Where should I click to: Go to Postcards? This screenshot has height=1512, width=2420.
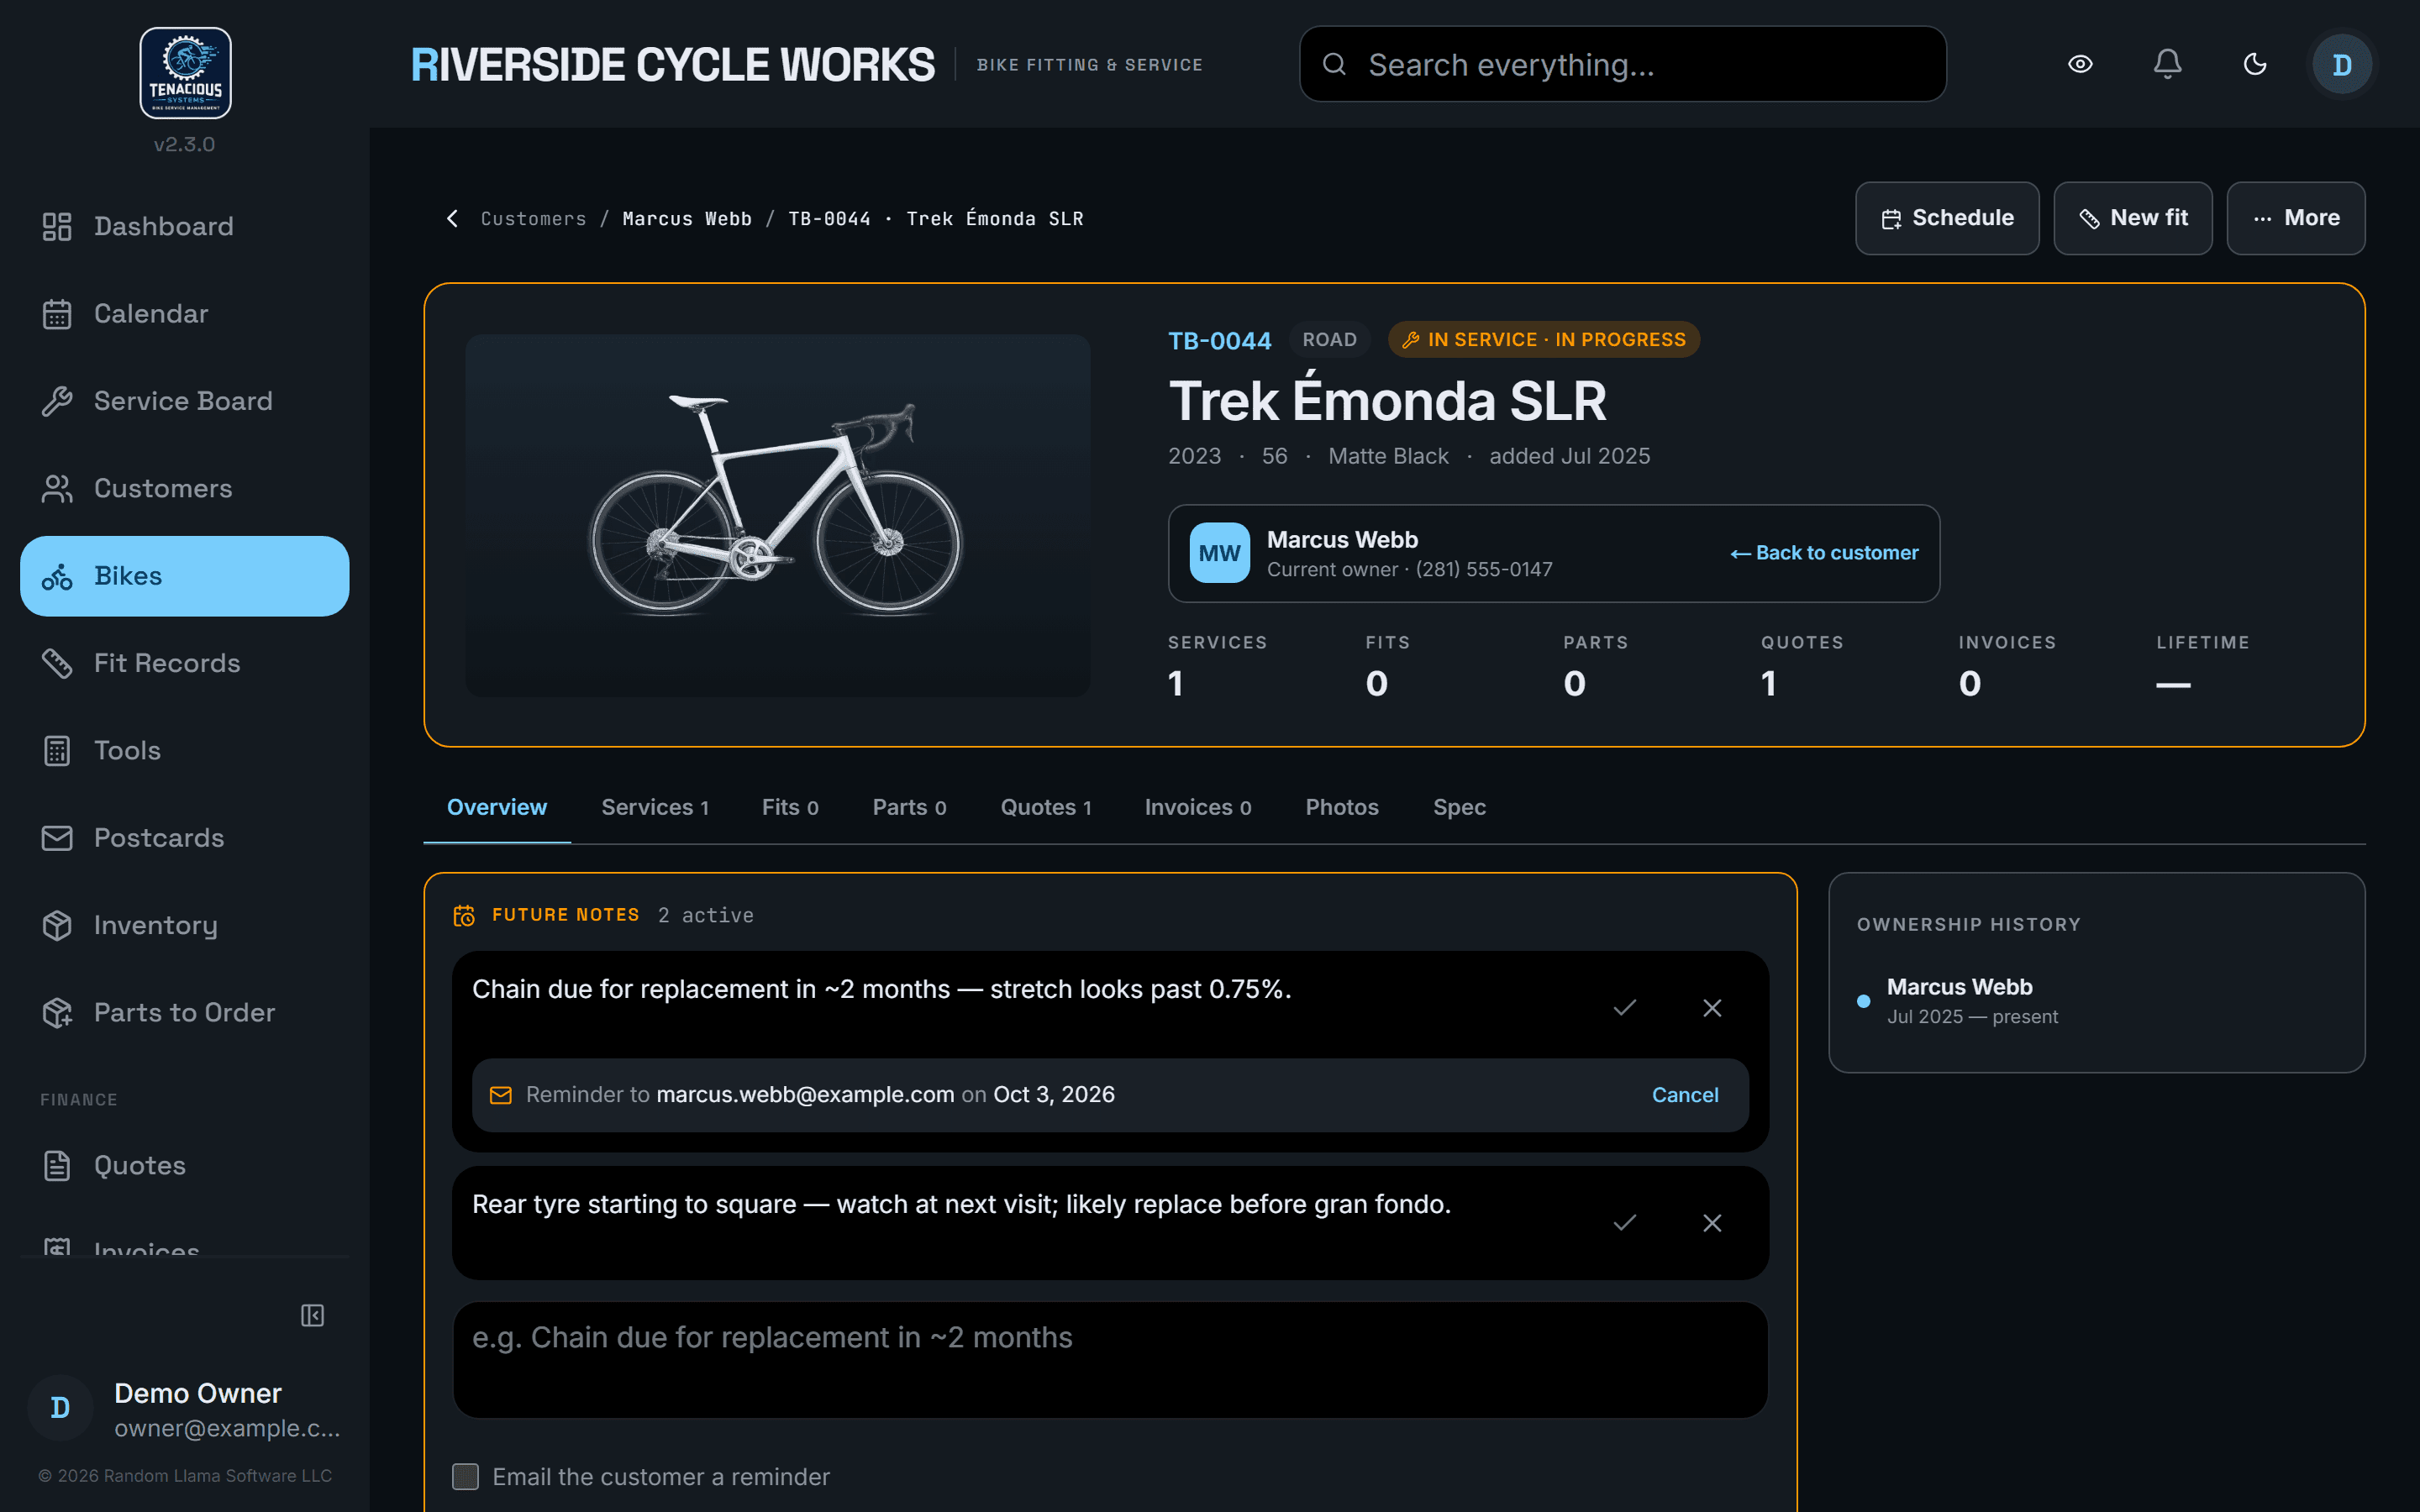coord(184,838)
